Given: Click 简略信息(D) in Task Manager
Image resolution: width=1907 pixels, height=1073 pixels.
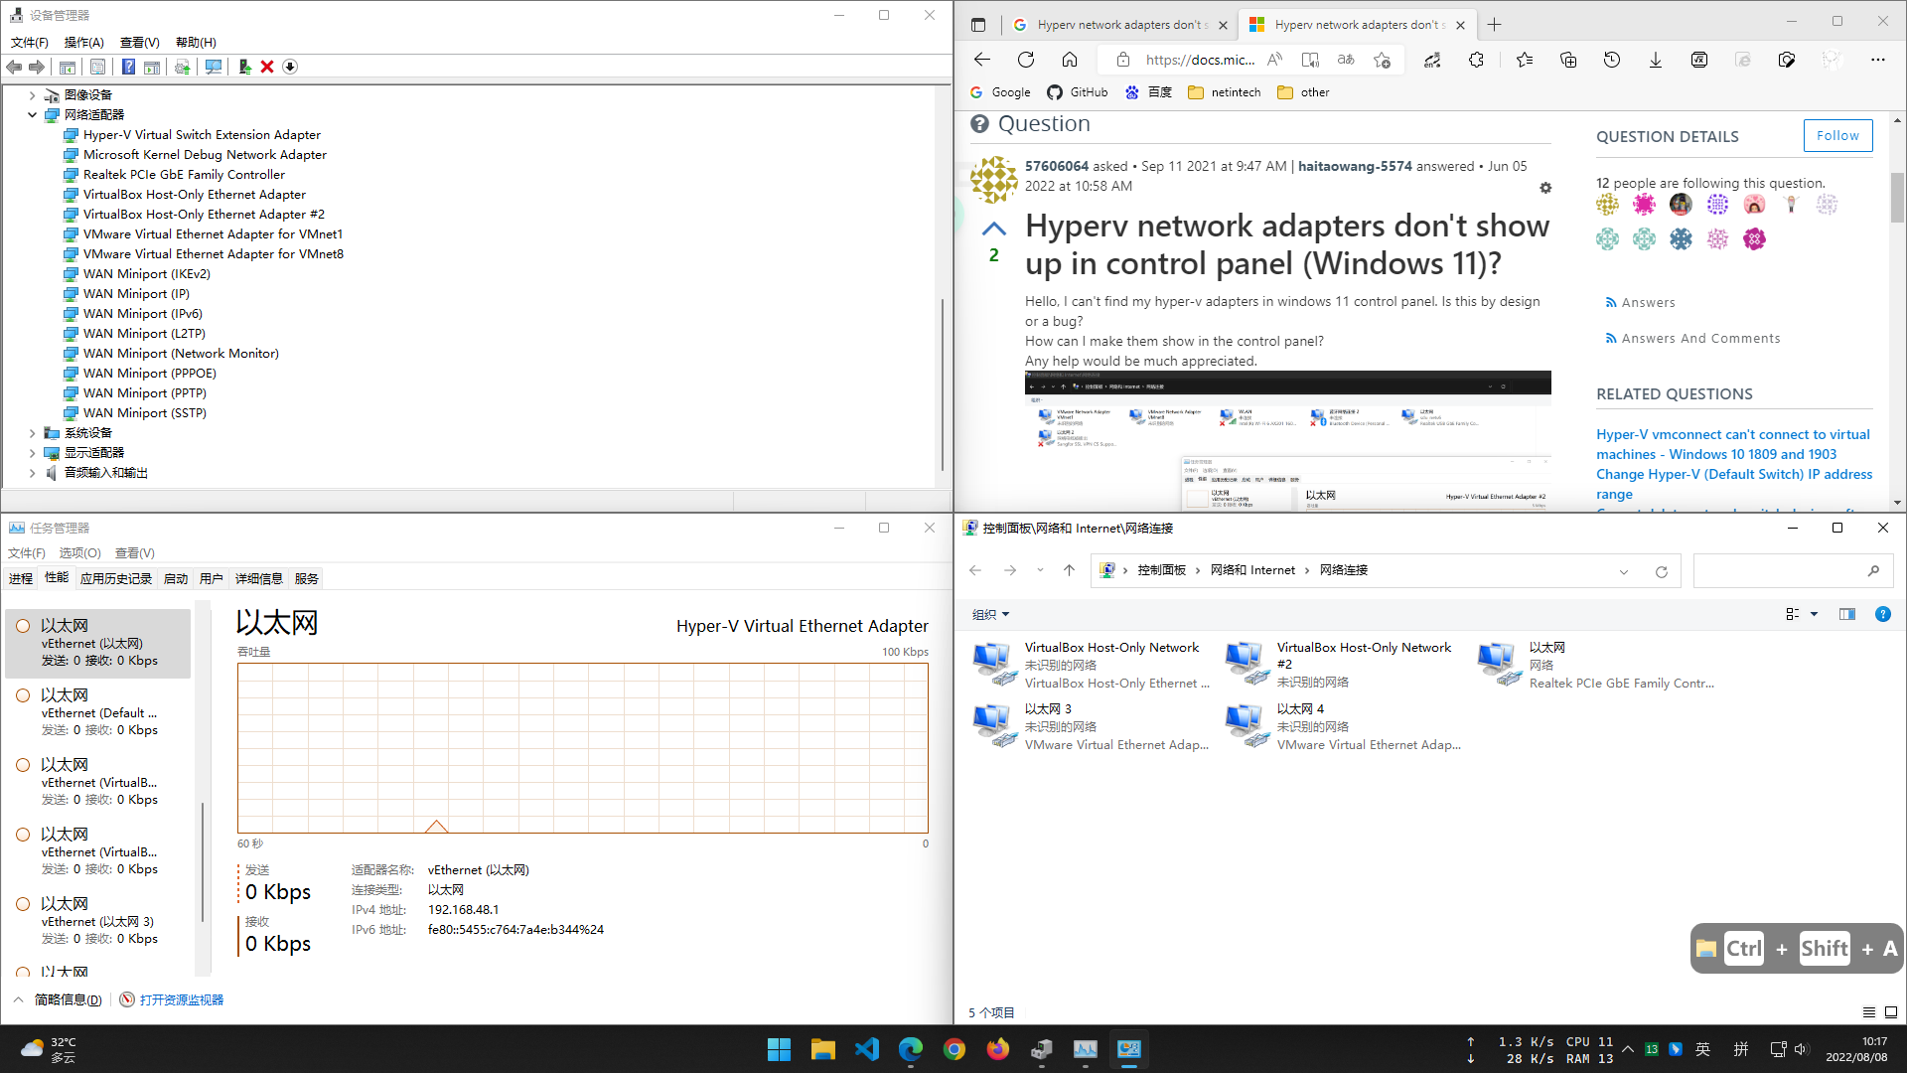Looking at the screenshot, I should [x=68, y=999].
